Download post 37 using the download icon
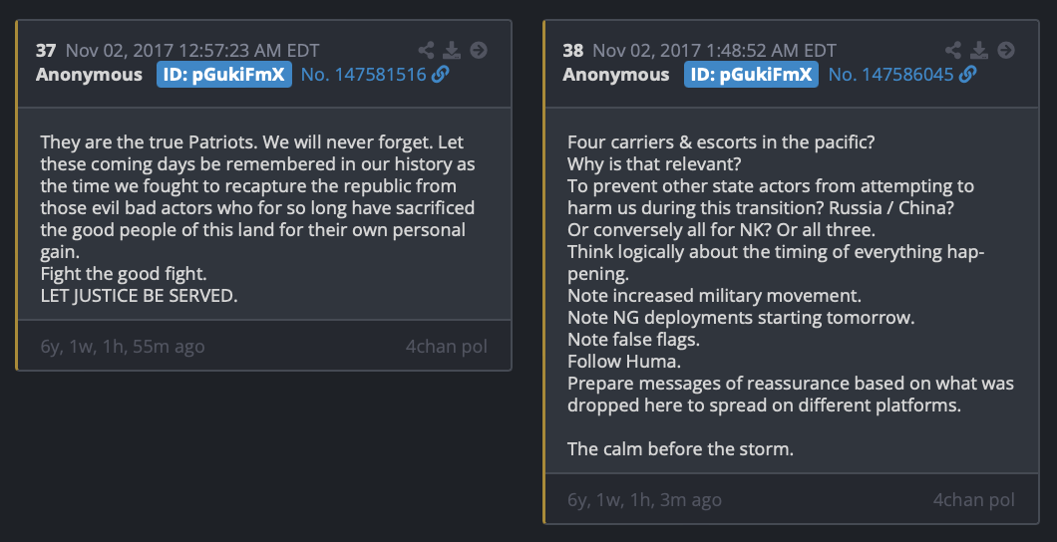The width and height of the screenshot is (1057, 542). click(x=452, y=50)
